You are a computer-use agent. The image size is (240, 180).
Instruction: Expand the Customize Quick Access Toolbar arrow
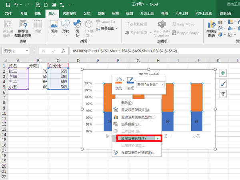(x=70, y=5)
